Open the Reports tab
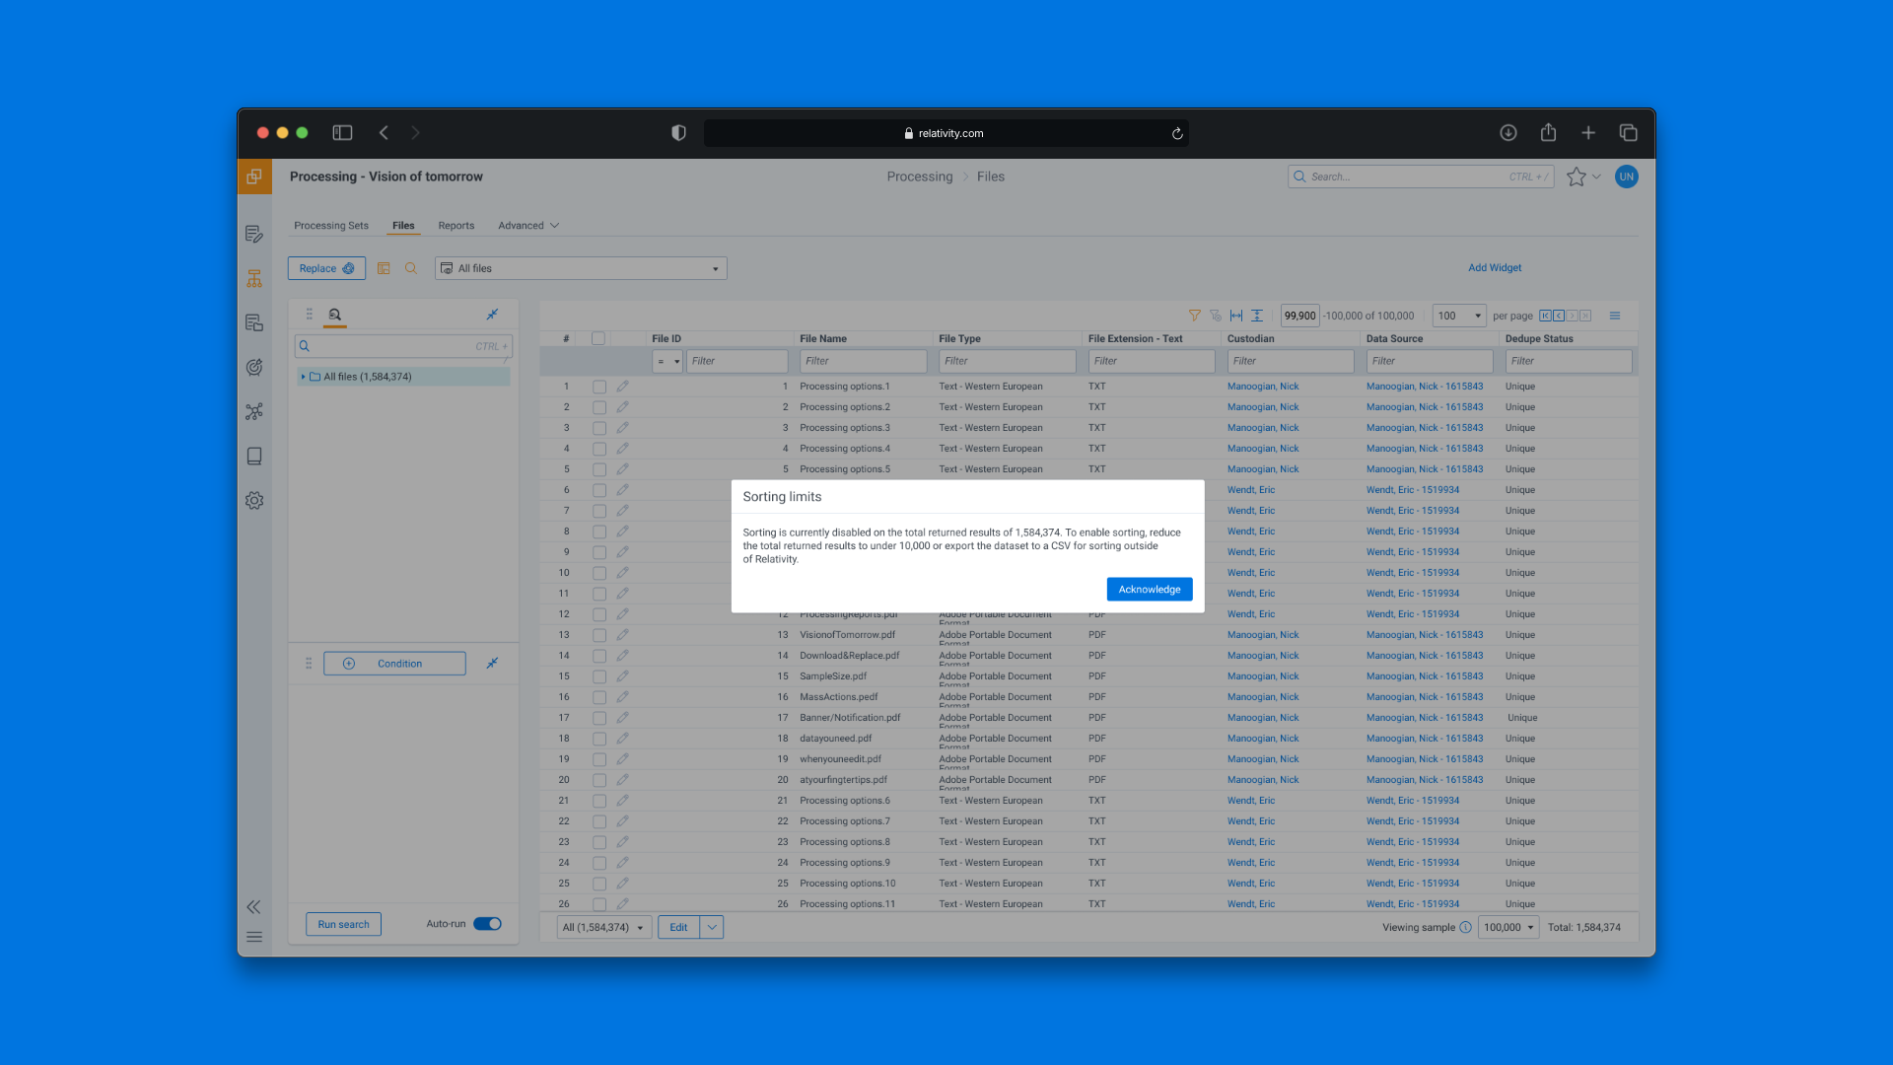This screenshot has height=1065, width=1893. point(456,226)
